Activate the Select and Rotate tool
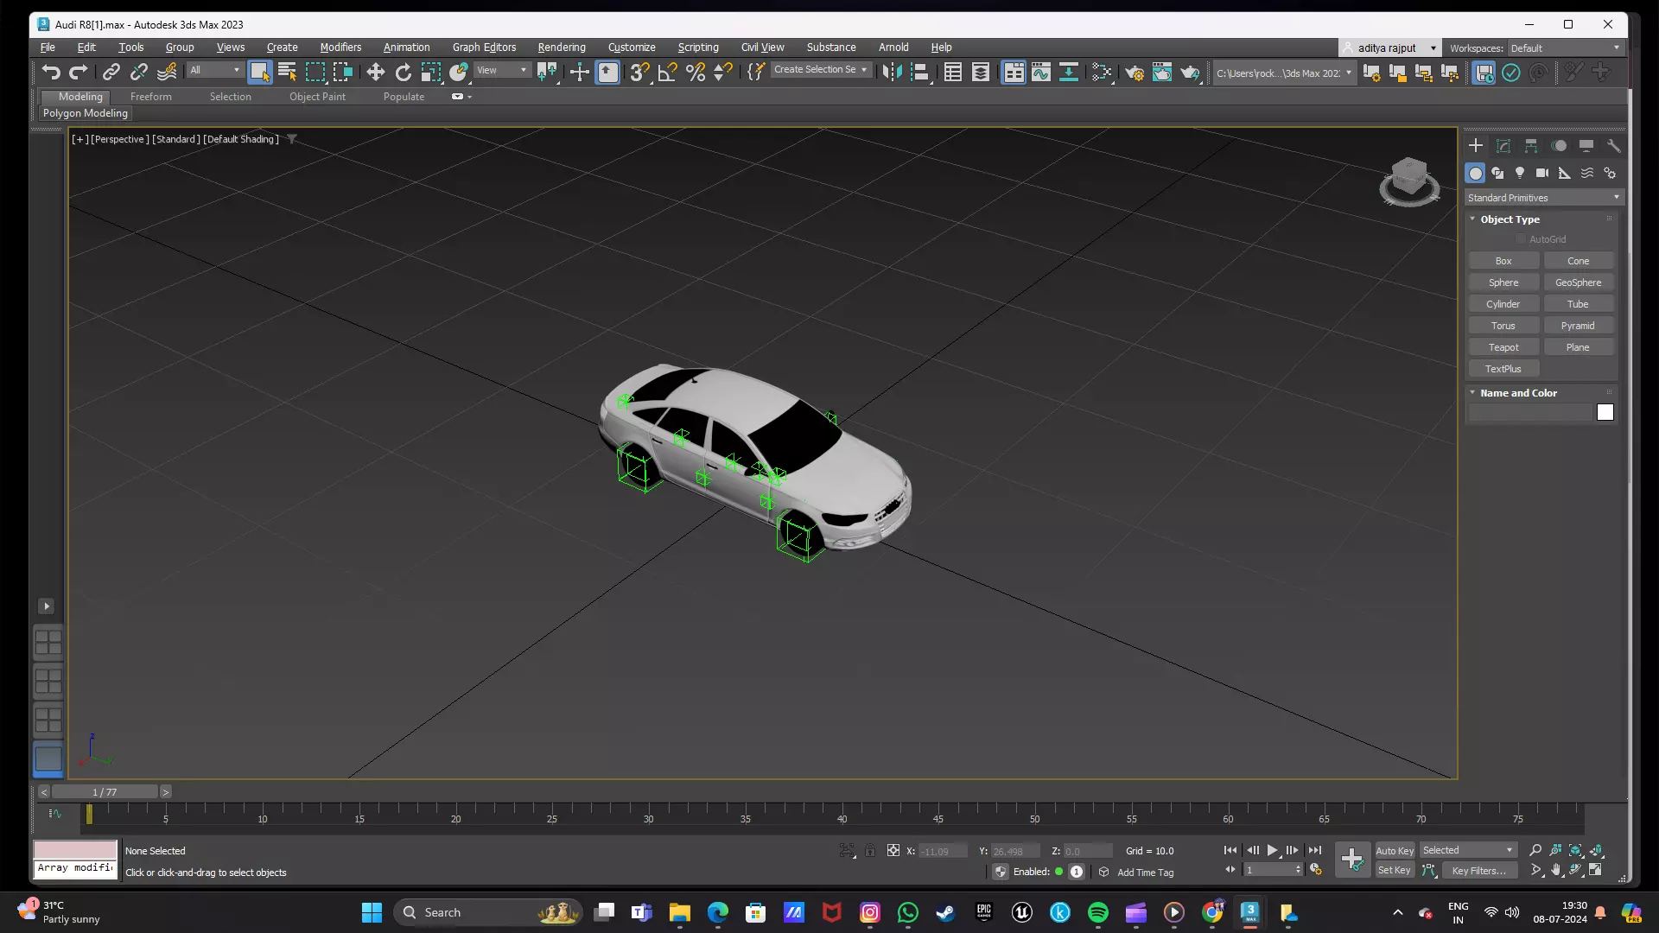The image size is (1659, 933). coord(403,73)
